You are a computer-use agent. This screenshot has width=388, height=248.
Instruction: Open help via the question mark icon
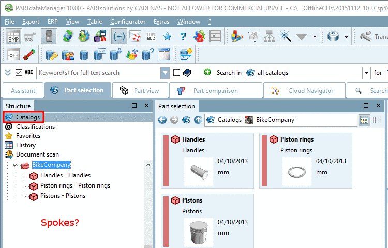(183, 36)
